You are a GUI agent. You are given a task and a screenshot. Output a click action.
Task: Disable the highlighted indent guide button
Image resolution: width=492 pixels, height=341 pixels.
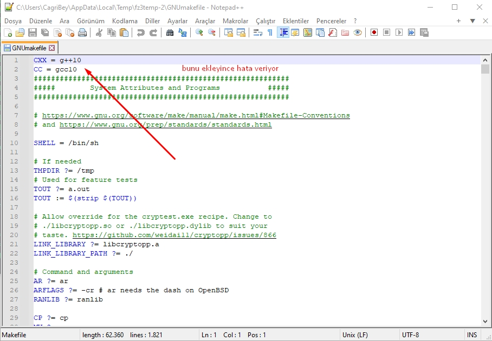283,32
